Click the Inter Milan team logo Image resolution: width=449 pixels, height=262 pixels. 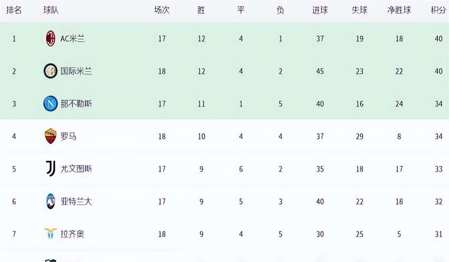pyautogui.click(x=50, y=71)
